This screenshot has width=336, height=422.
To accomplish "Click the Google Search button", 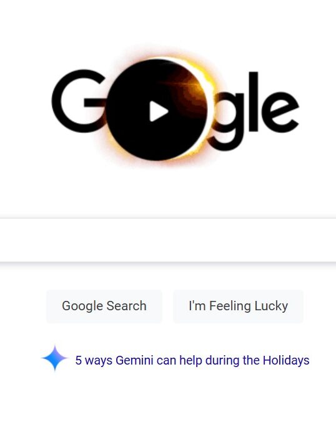I will click(104, 306).
